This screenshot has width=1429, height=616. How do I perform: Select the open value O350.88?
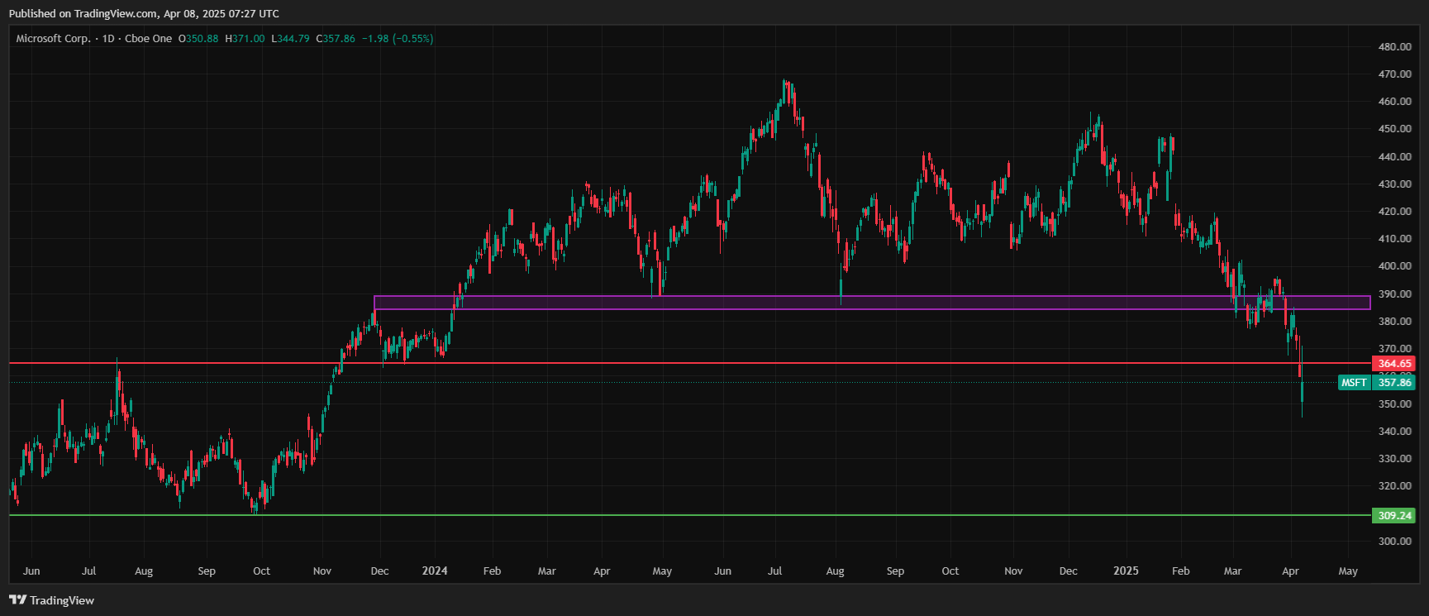[198, 39]
